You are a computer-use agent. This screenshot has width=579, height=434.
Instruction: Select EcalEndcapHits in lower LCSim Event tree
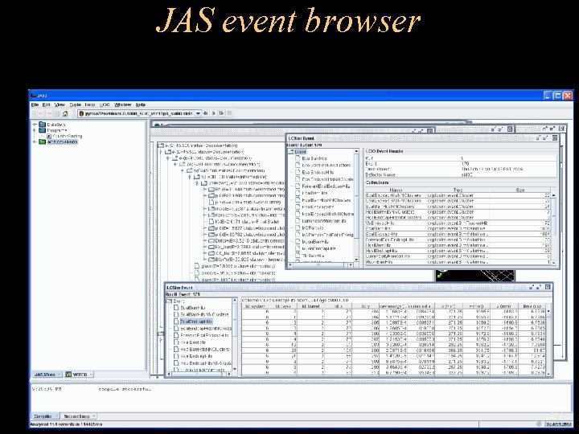click(x=196, y=321)
